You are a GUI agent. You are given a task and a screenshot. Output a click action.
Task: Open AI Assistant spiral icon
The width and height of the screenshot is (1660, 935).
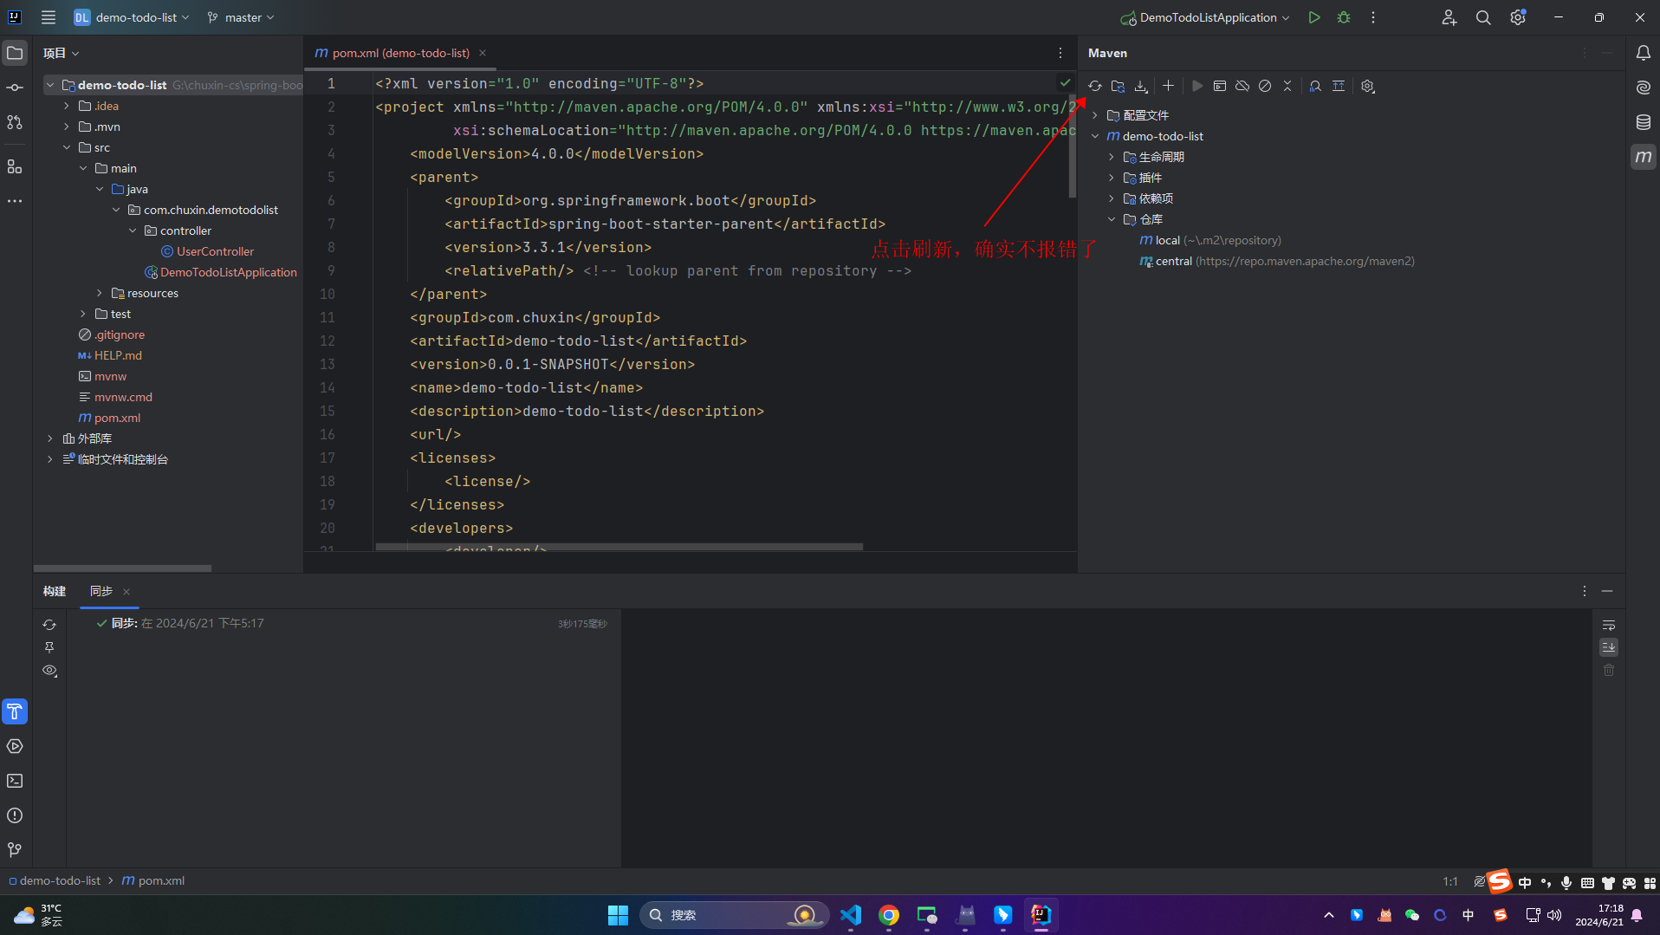coord(1643,88)
